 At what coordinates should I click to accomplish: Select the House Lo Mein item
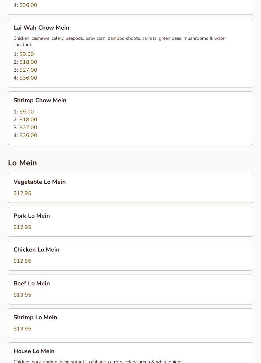coord(130,353)
